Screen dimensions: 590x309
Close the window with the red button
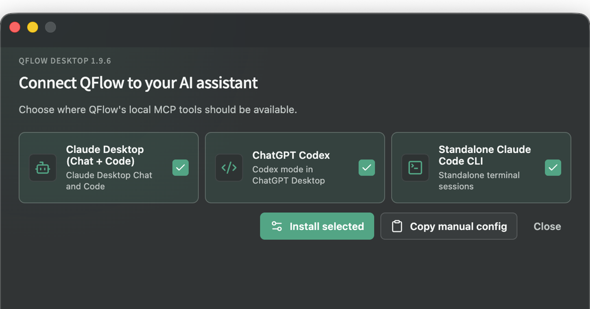(x=15, y=27)
